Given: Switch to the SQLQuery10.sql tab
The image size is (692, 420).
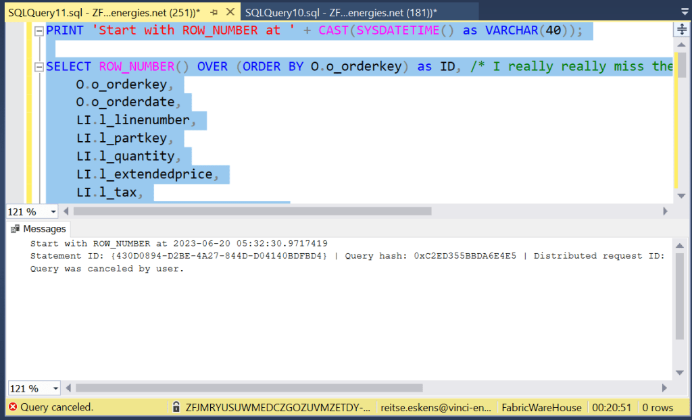Looking at the screenshot, I should pos(341,11).
